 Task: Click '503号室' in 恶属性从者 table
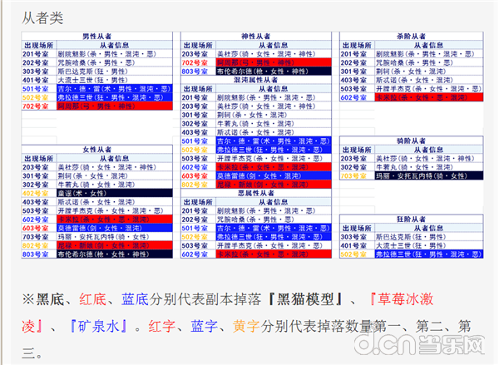coord(195,245)
